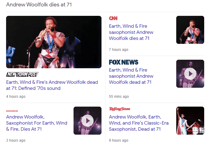Play the Fox News video thumbnail
Image resolution: width=213 pixels, height=145 pixels.
click(x=190, y=74)
